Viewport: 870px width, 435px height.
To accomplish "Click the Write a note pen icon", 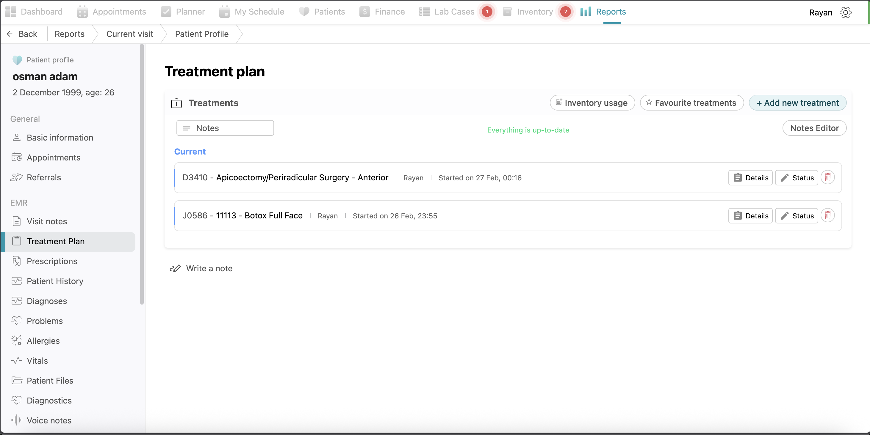I will [175, 268].
